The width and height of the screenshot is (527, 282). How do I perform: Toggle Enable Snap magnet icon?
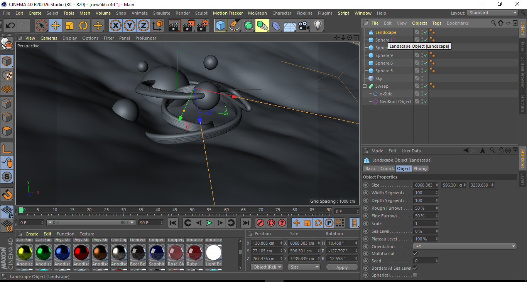pos(7,195)
